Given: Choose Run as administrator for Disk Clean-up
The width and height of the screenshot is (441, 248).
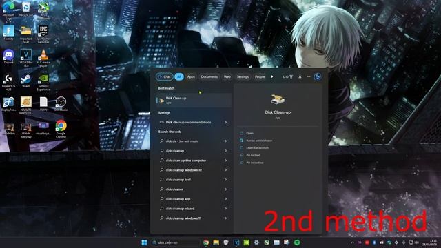Looking at the screenshot, I should pos(259,141).
